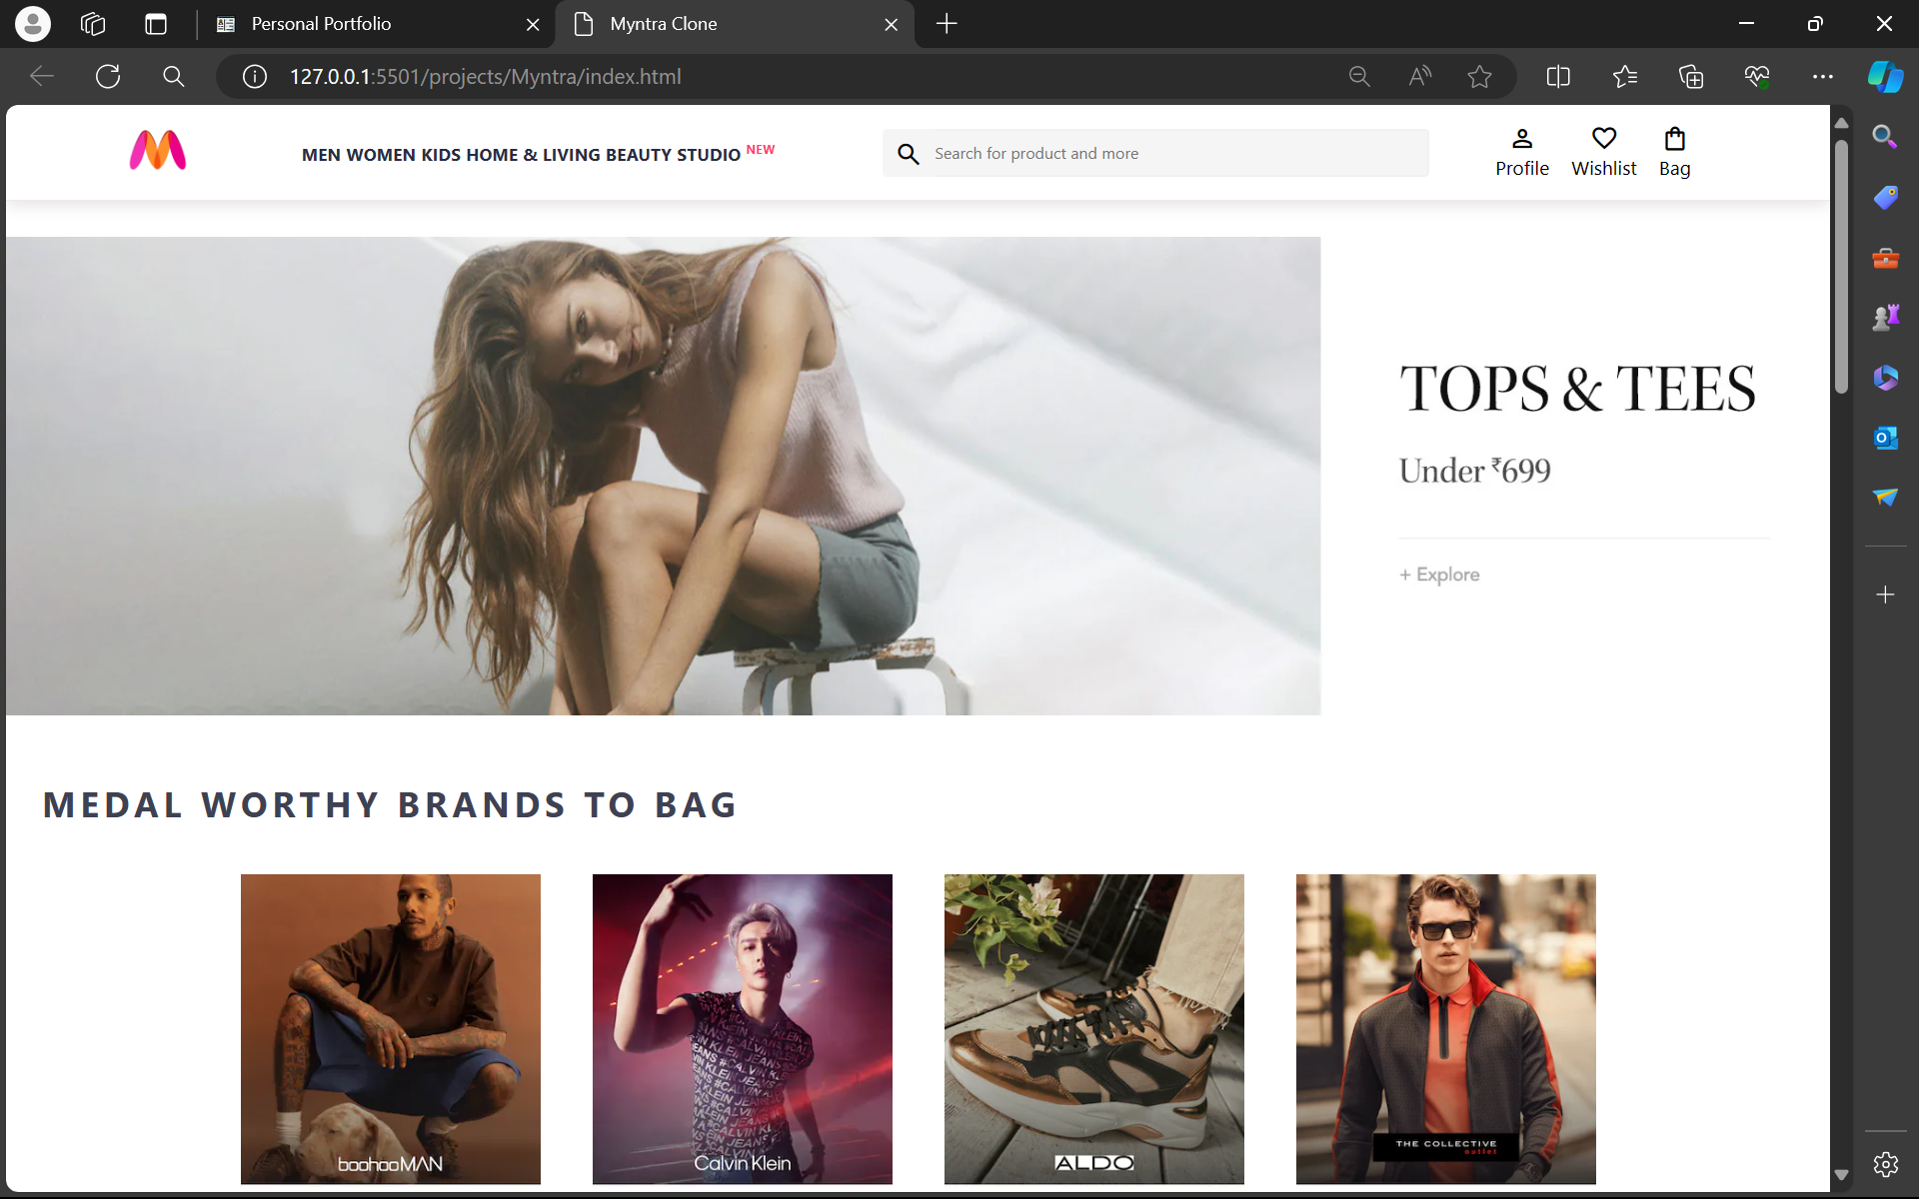Screen dimensions: 1919x1199
Task: Click the browser back button
Action: 41,76
